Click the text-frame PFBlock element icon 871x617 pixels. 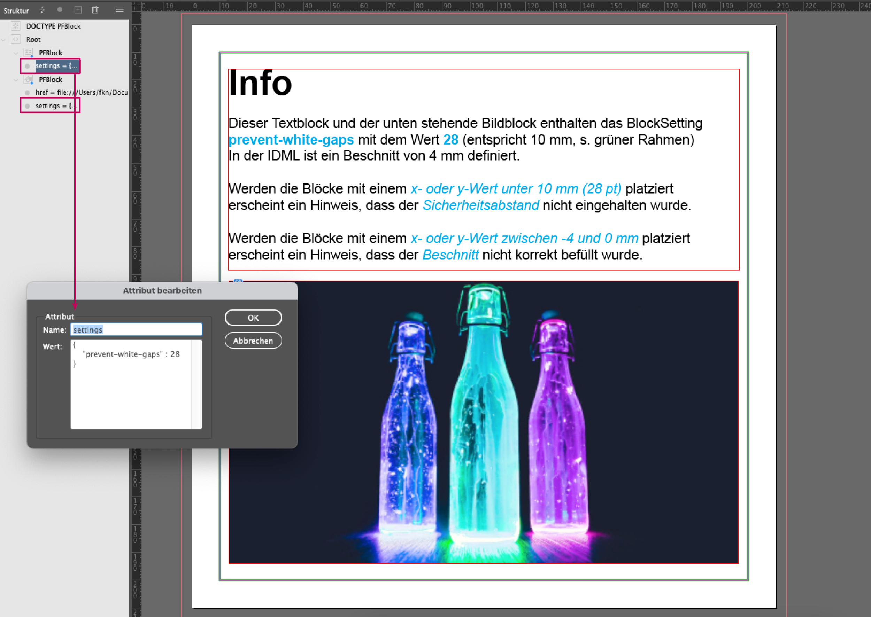pos(29,53)
